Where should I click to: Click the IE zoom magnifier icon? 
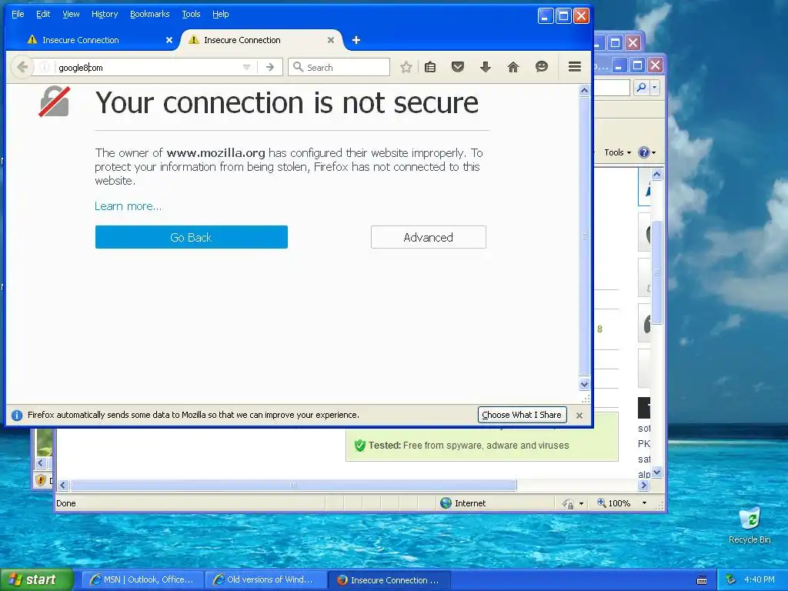click(601, 503)
